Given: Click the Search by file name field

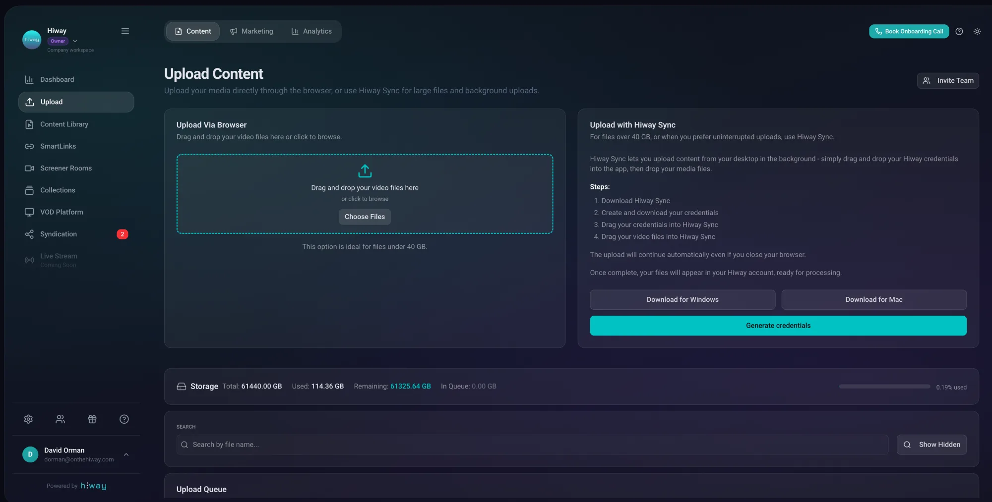Looking at the screenshot, I should pyautogui.click(x=532, y=445).
